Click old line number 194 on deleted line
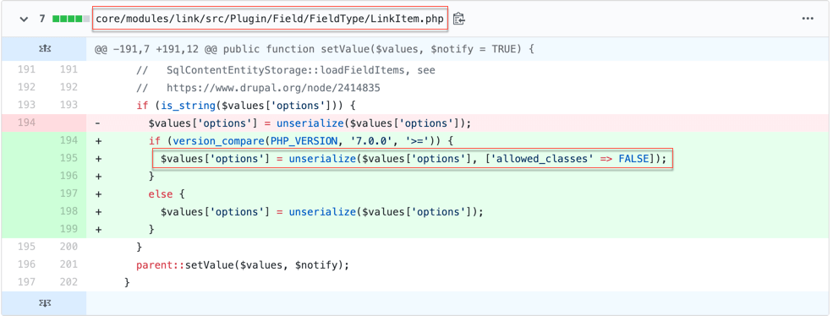The height and width of the screenshot is (316, 833). [25, 123]
